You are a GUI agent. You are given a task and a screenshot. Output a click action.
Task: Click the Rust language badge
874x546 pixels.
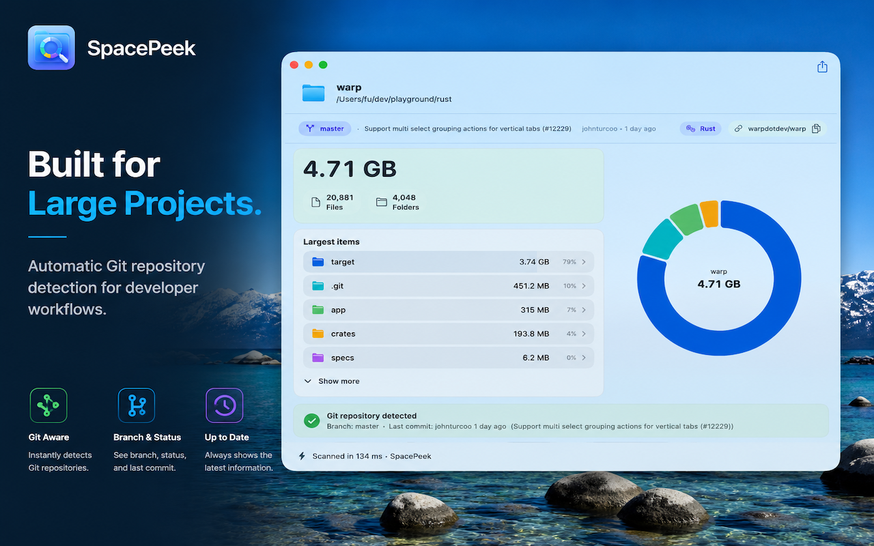click(x=701, y=128)
